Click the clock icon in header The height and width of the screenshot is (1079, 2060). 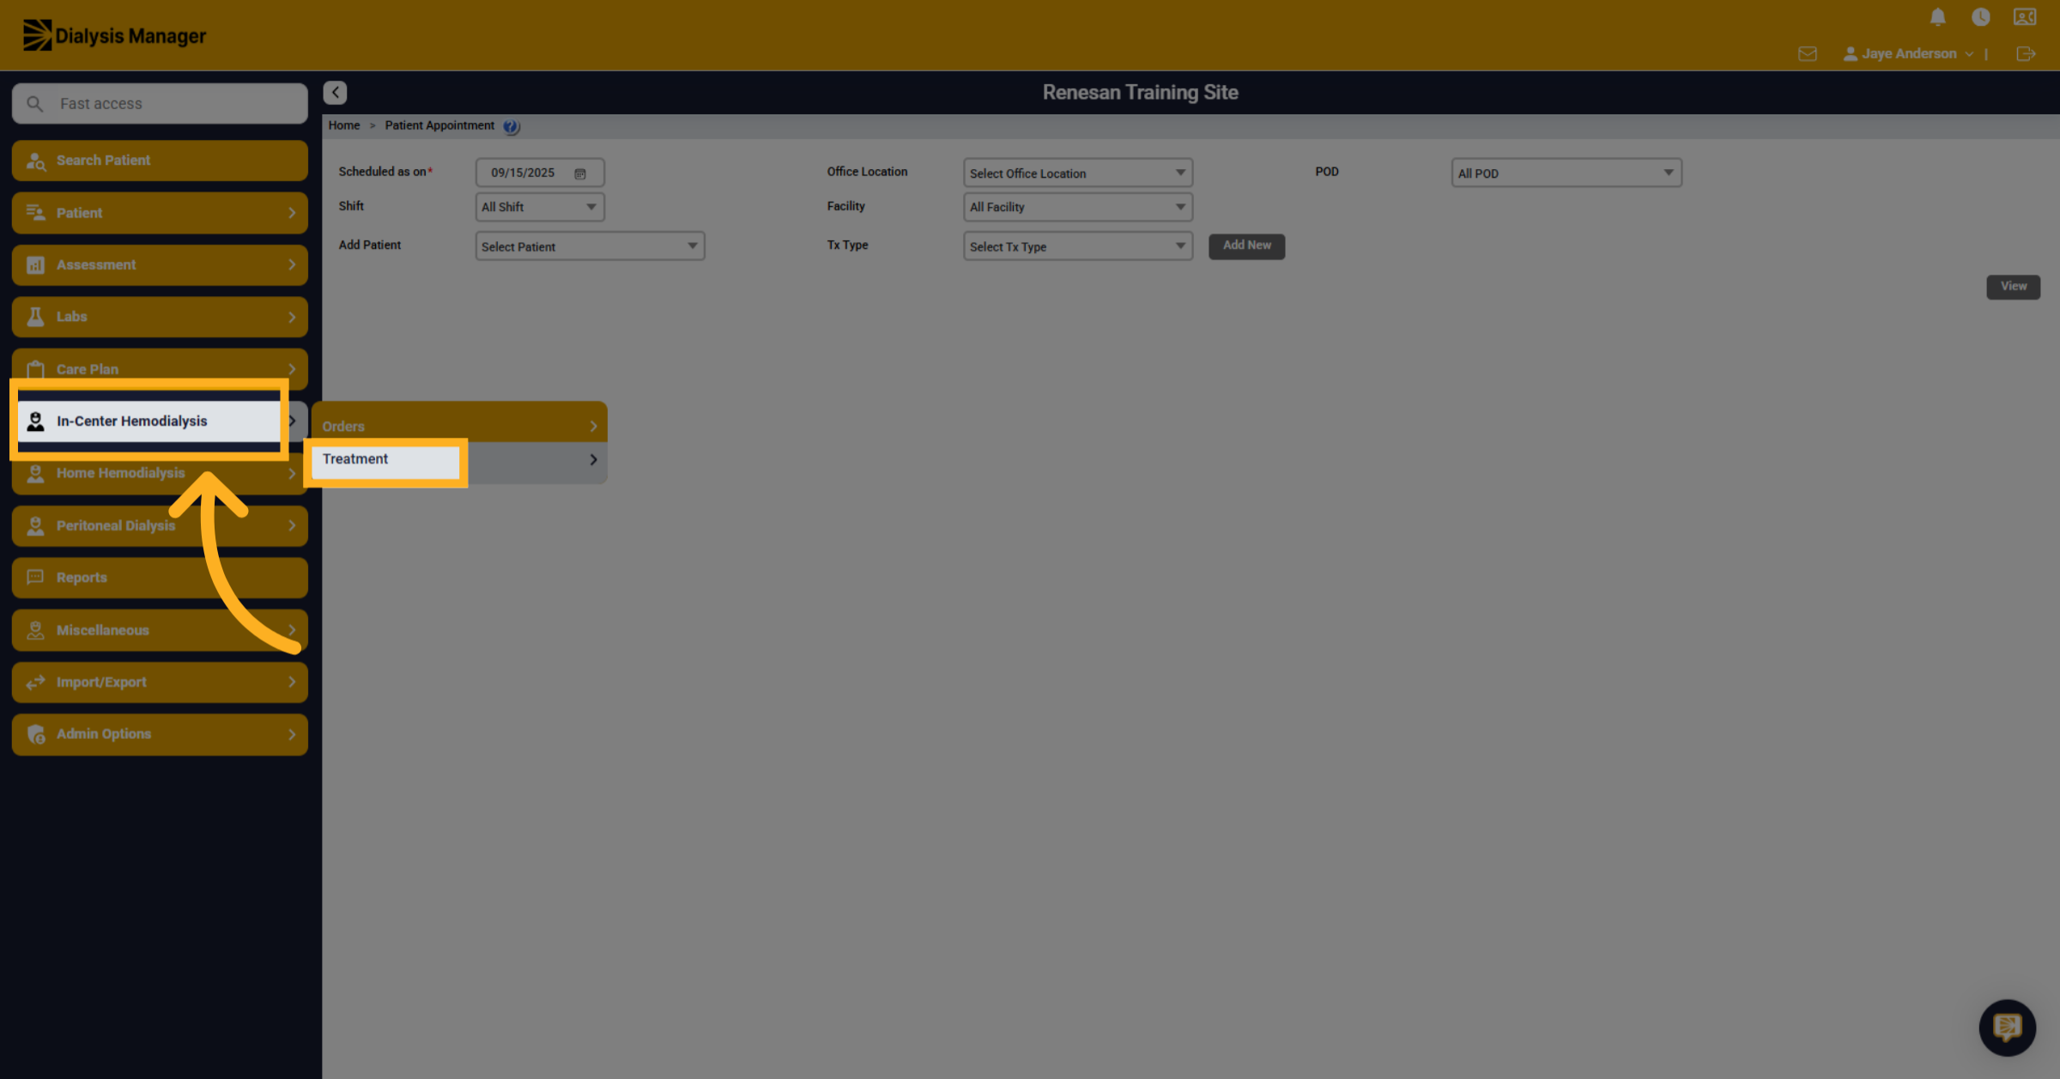tap(1981, 17)
